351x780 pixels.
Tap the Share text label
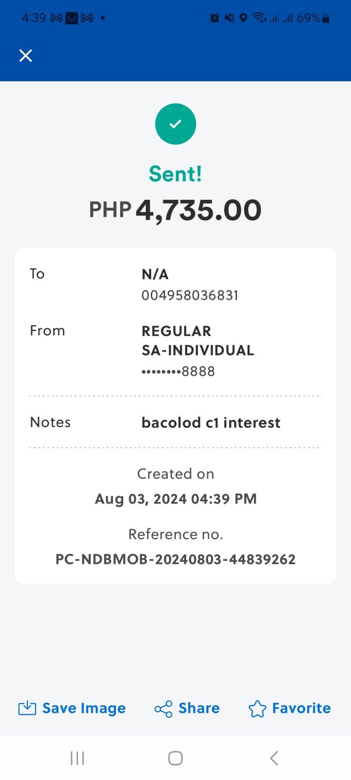coord(199,708)
